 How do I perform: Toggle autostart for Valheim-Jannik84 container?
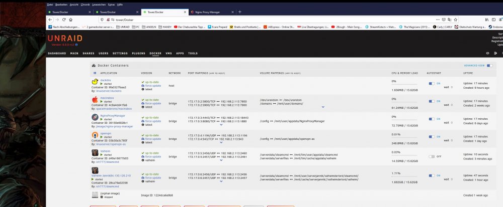(432, 175)
